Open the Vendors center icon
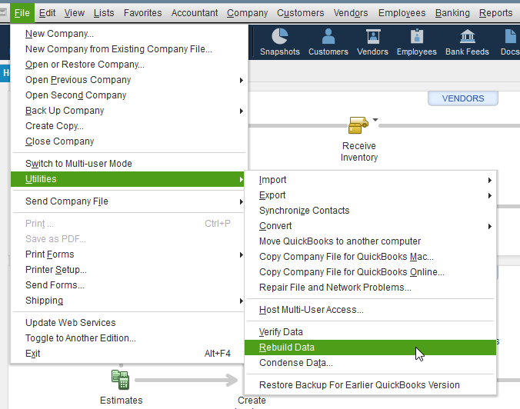Image resolution: width=520 pixels, height=409 pixels. pos(372,42)
